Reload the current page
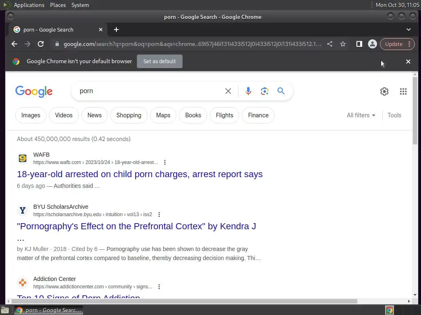The width and height of the screenshot is (421, 315). [x=41, y=44]
